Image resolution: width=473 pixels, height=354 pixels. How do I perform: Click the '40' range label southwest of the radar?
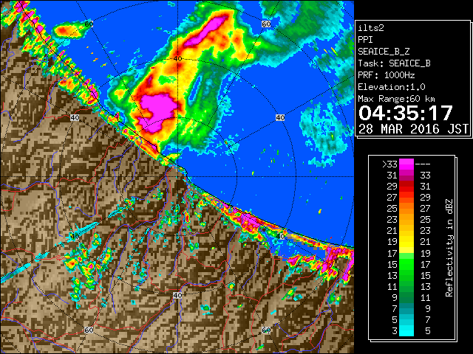75,236
